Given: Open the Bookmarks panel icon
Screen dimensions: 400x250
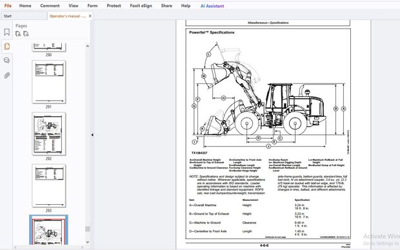Looking at the screenshot, I should tap(7, 32).
